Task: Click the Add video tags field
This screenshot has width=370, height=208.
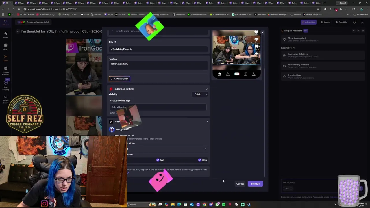Action: coord(158,107)
